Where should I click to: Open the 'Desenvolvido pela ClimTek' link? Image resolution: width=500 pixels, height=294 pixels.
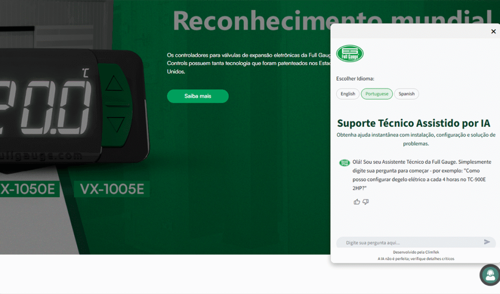(416, 252)
